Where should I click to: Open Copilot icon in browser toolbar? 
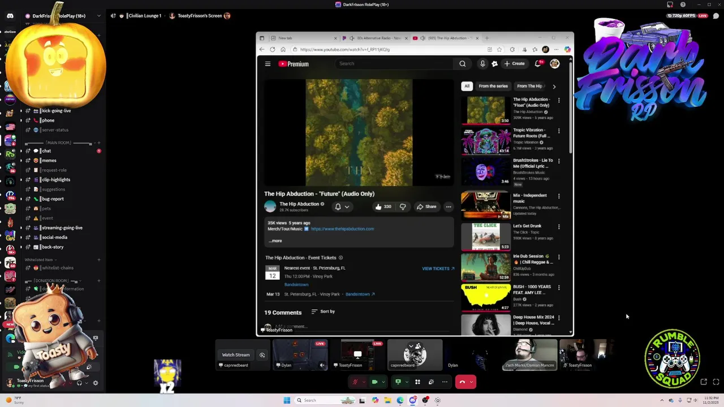pos(567,50)
